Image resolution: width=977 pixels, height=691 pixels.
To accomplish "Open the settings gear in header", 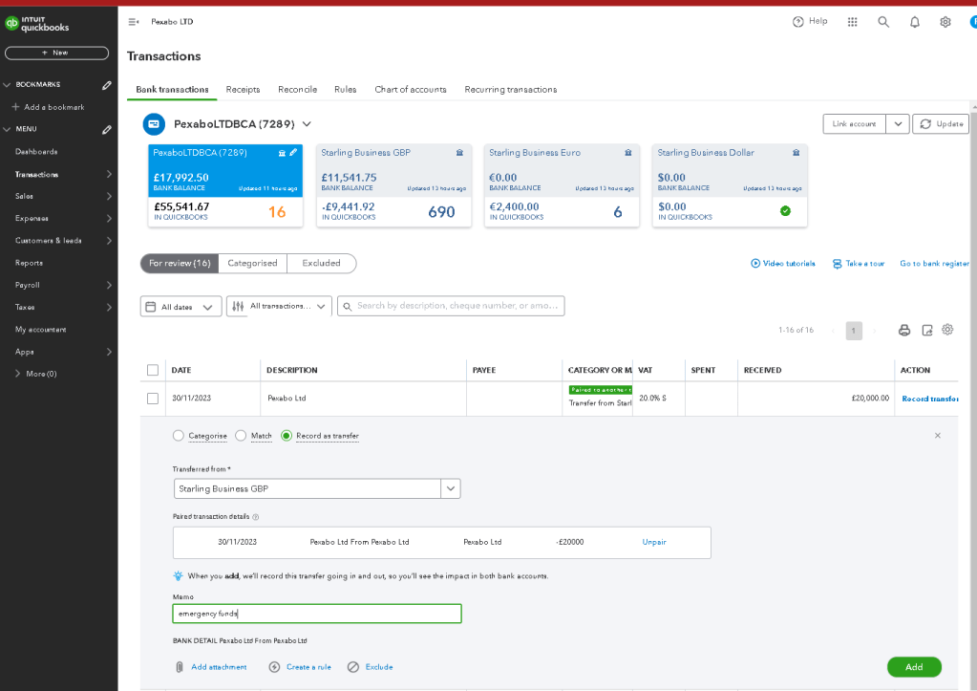I will (x=945, y=22).
